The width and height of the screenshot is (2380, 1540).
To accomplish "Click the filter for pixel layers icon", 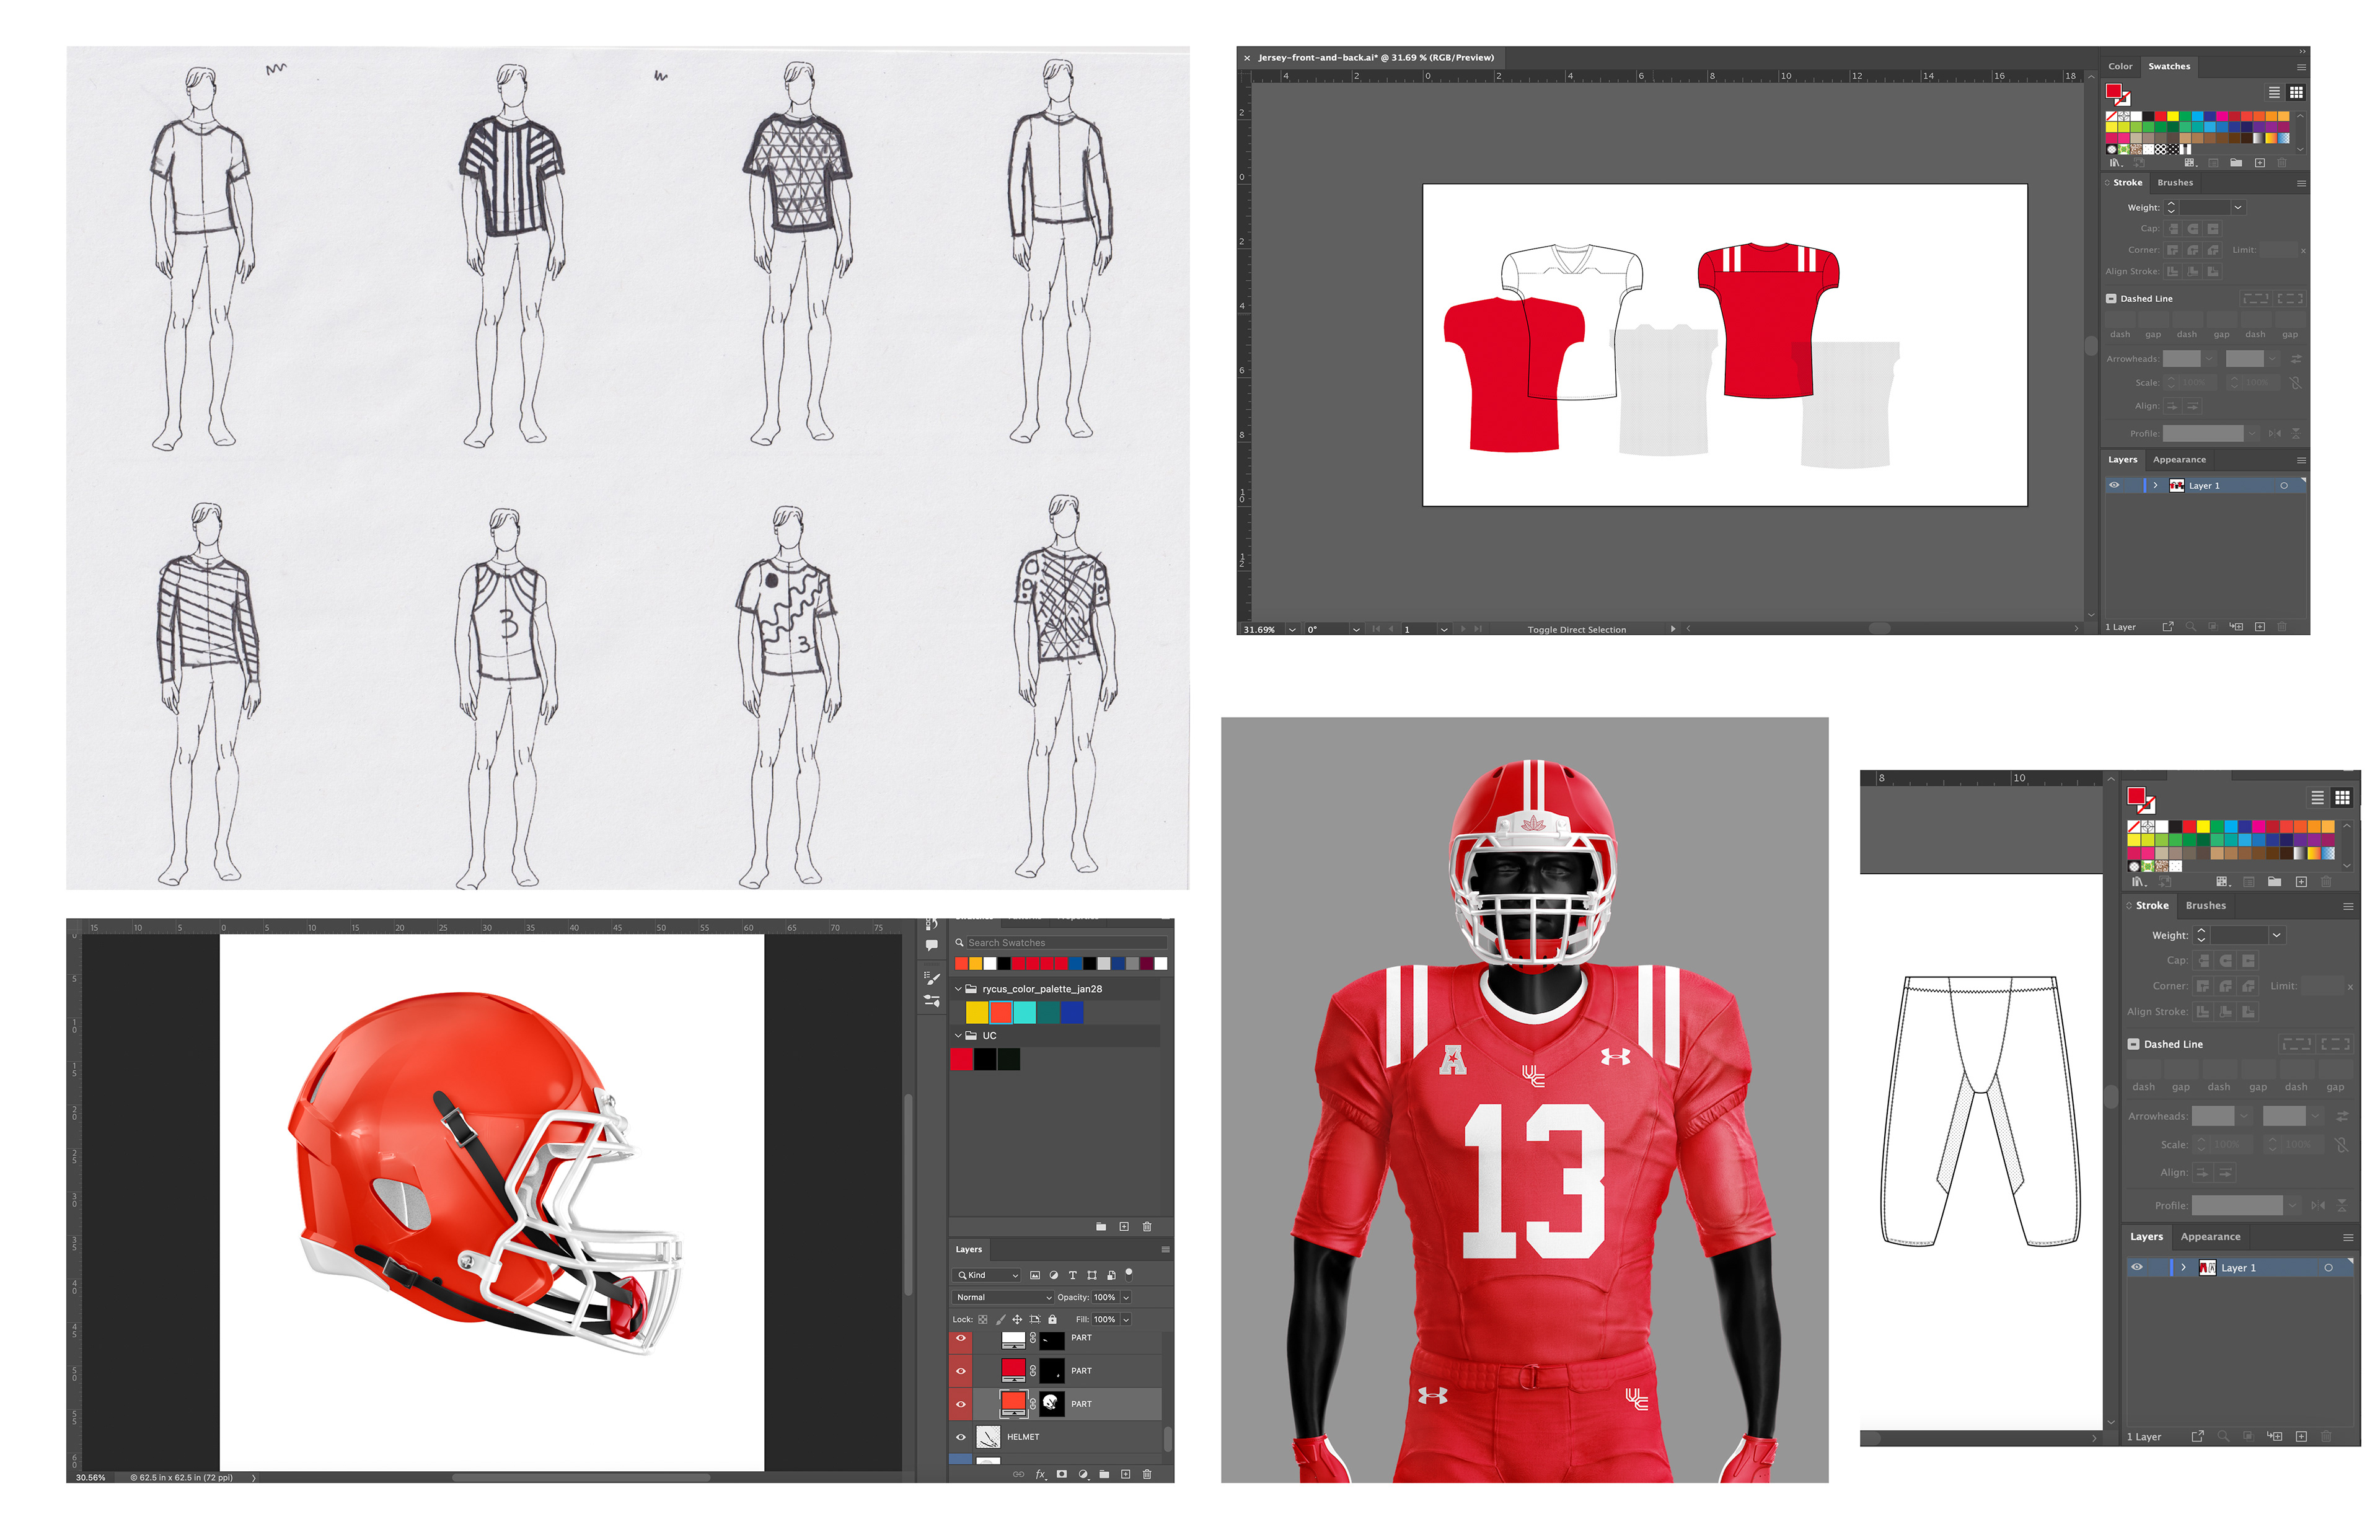I will click(x=1035, y=1275).
